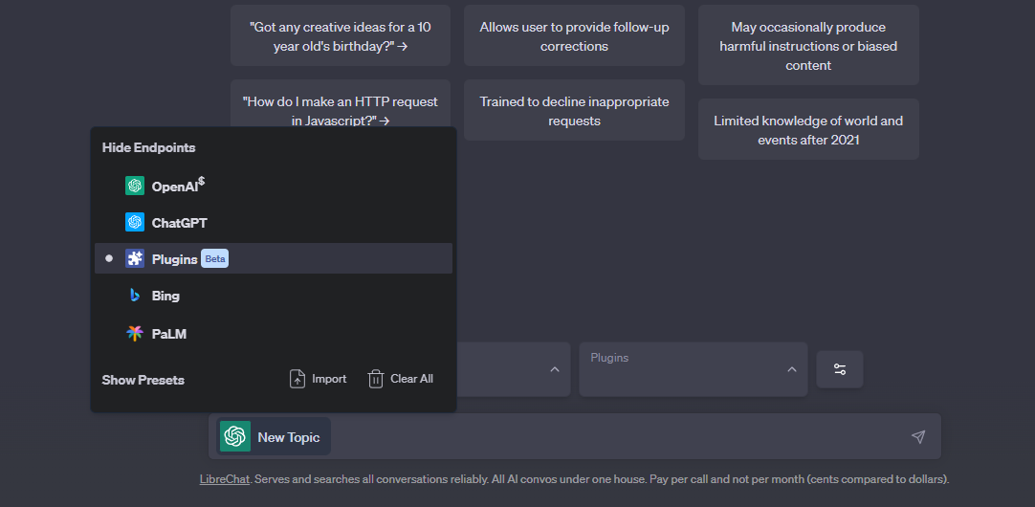Expand the Plugins dropdown selector
Image resolution: width=1035 pixels, height=507 pixels.
pos(693,369)
